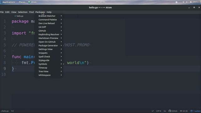201x113 pixels.
Task: Open the Edit menu
Action: point(7,12)
